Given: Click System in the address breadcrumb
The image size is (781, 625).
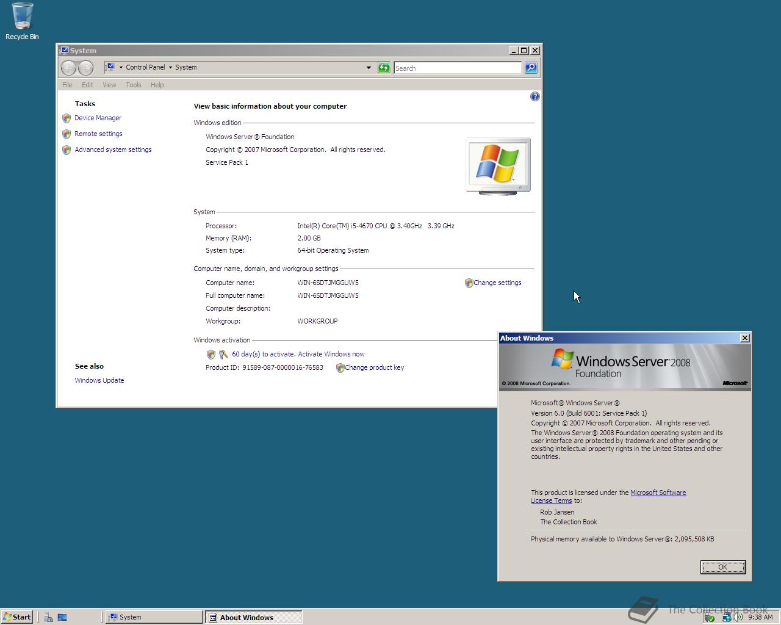Looking at the screenshot, I should [185, 67].
